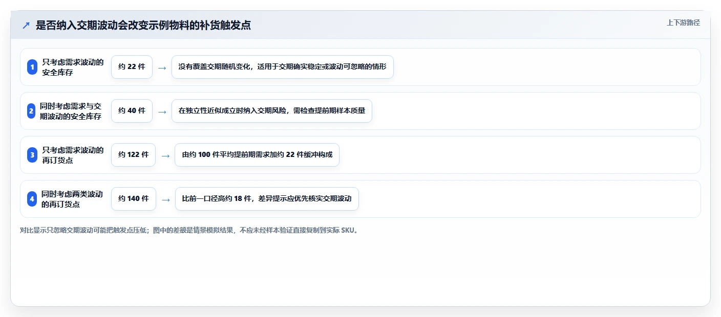Click the 约 122 件 value chip
Screen dimensions: 721x317
[133, 155]
